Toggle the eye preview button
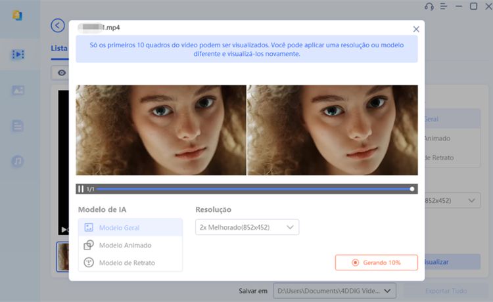Screen dimensions: 493x302 click(x=62, y=73)
